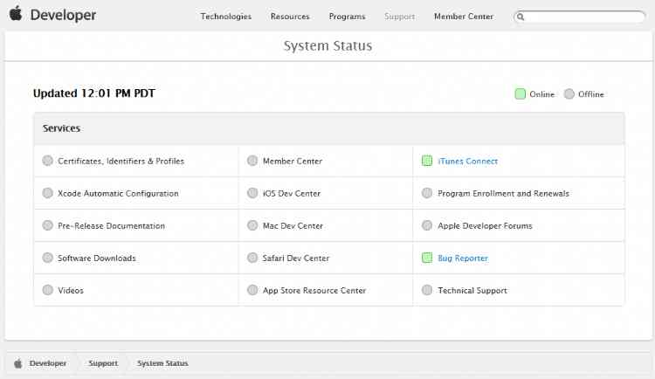This screenshot has width=655, height=379.
Task: Focus the search input field
Action: point(580,17)
